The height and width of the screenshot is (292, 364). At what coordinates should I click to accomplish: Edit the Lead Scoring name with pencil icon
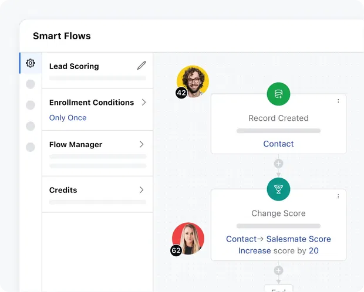point(141,66)
